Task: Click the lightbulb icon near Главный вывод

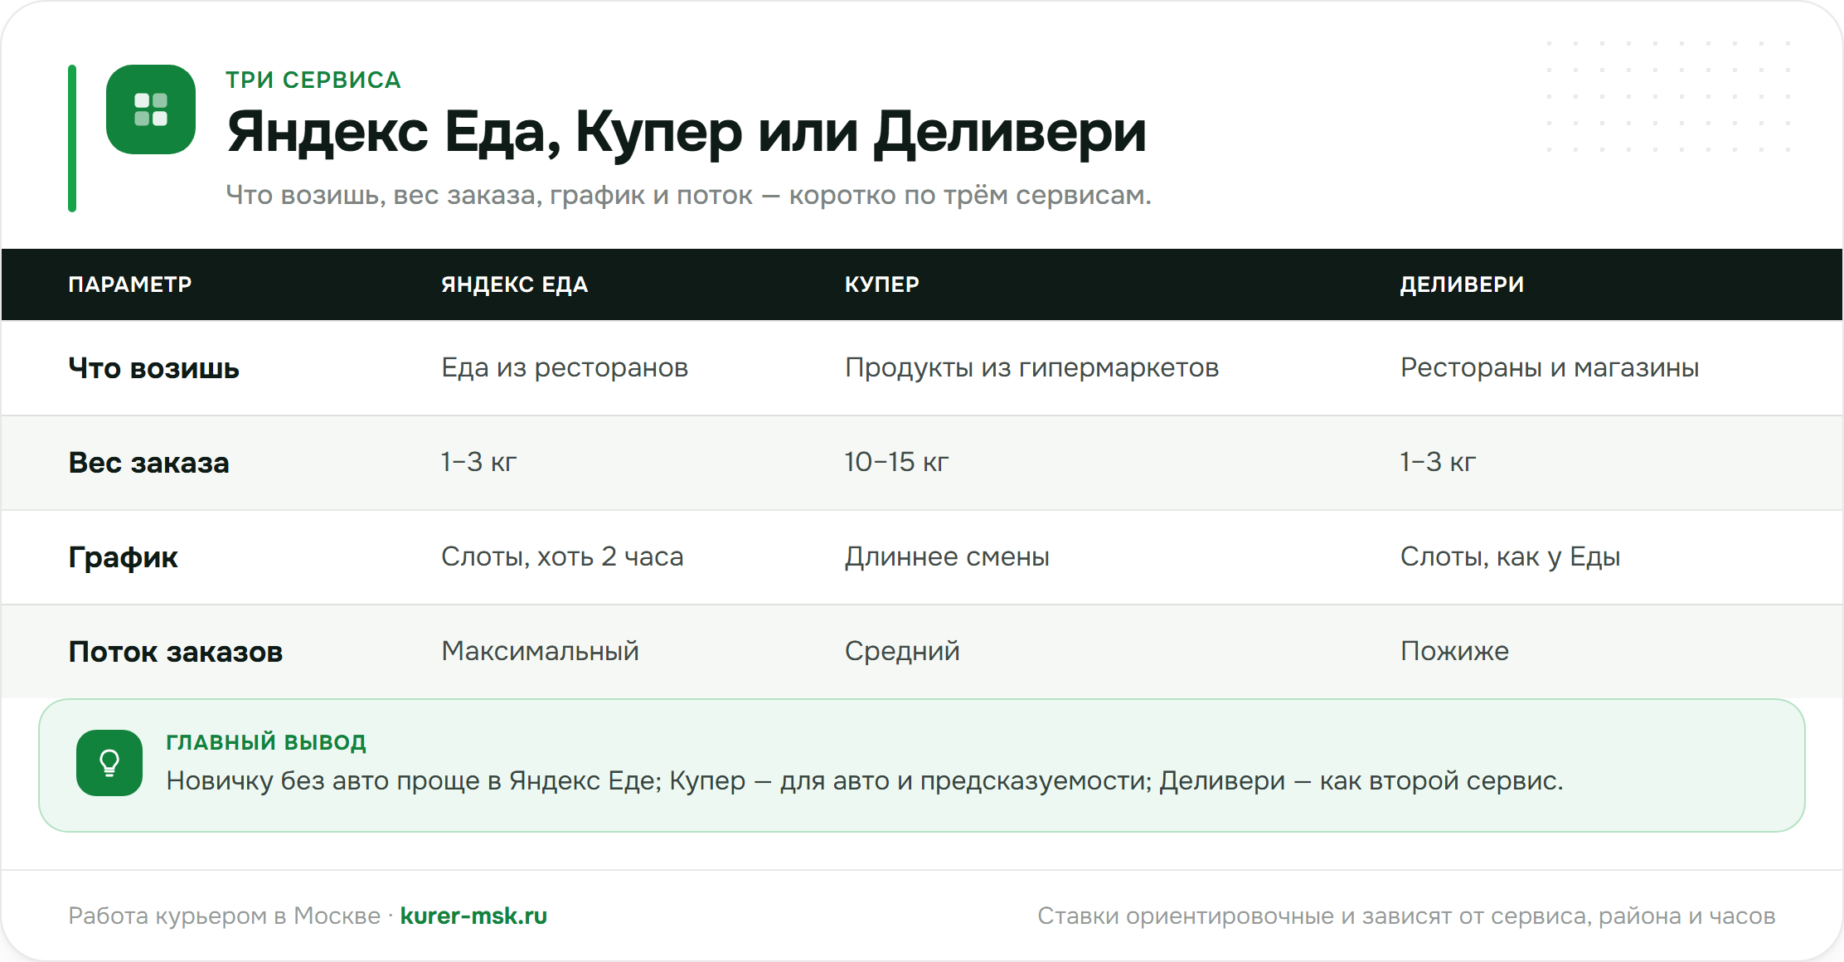Action: 109,763
